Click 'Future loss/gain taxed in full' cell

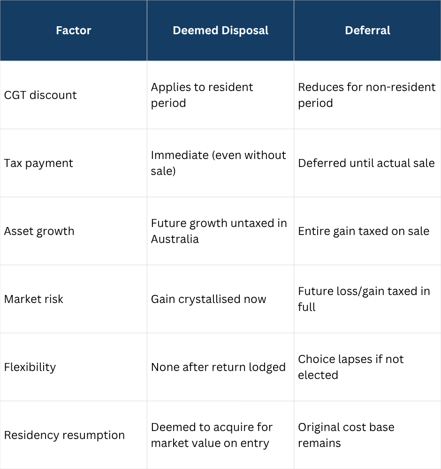(x=364, y=299)
